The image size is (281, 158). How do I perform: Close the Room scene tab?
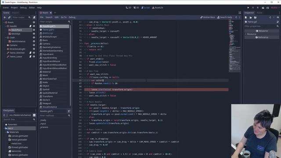51,13
